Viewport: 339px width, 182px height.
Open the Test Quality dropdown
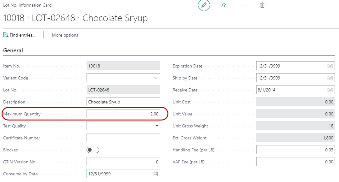[x=157, y=126]
